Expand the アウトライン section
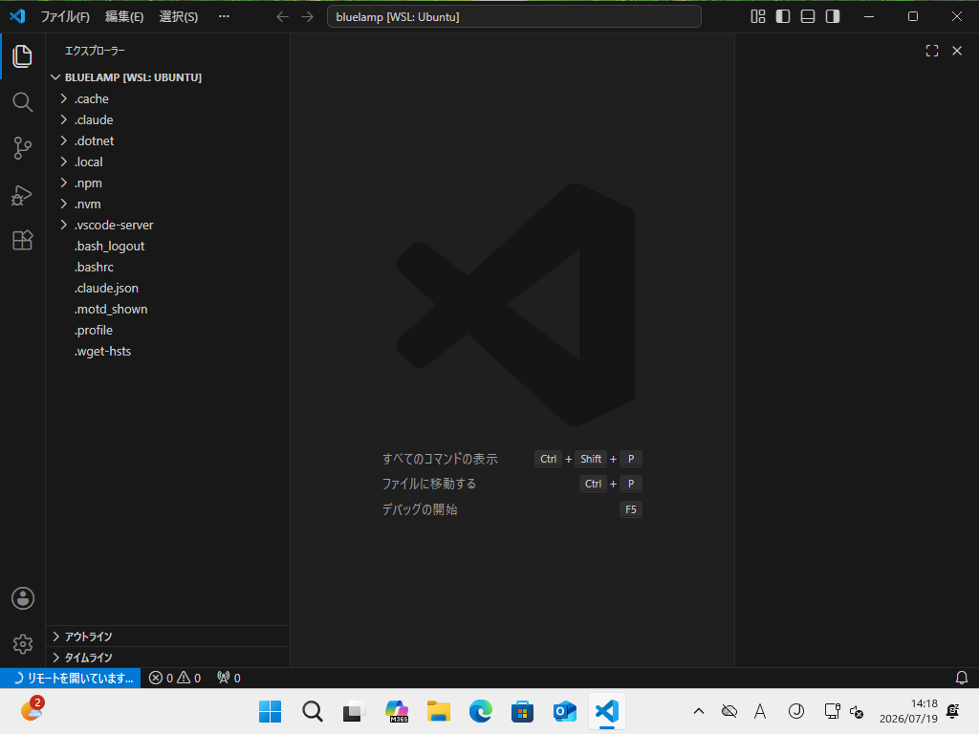The image size is (979, 734). pos(167,637)
